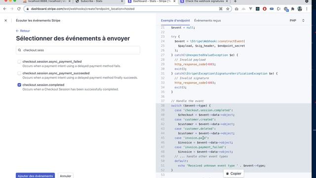Image resolution: width=316 pixels, height=178 pixels.
Task: Click code line case 'invoice.payment_failed'
Action: click(200, 147)
